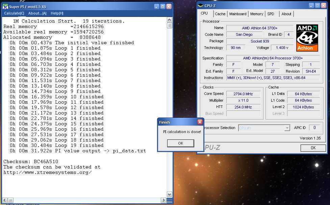330x205 pixels.
Task: Switch to the Cache tab in CPU-Z
Action: (220, 14)
